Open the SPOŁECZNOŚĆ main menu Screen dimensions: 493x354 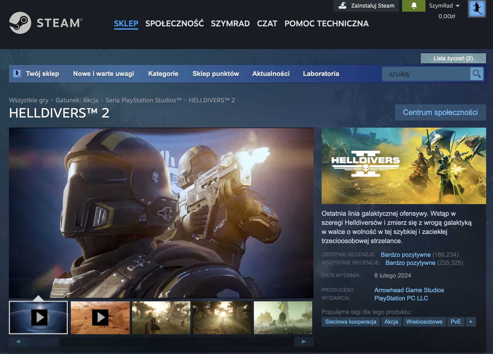click(x=174, y=24)
